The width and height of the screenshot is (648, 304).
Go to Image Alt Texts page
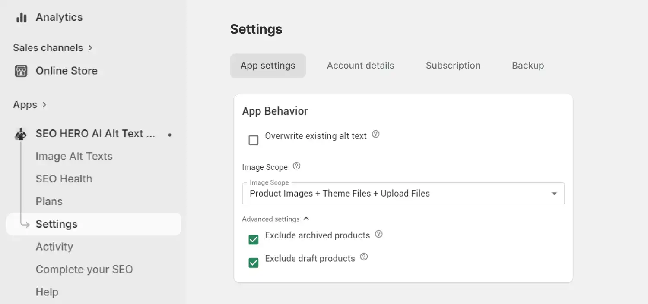[74, 156]
